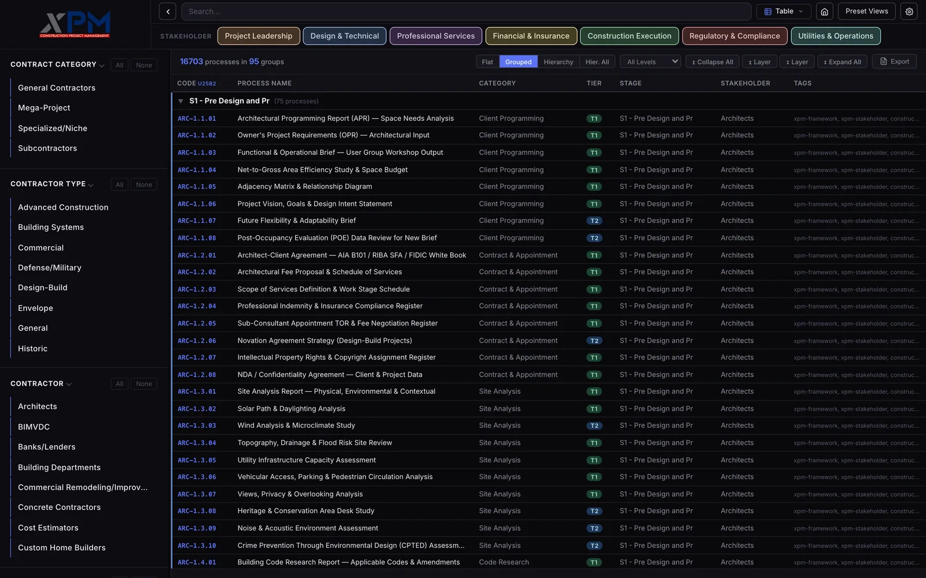Click the back arrow icon
The height and width of the screenshot is (578, 926).
[x=167, y=12]
